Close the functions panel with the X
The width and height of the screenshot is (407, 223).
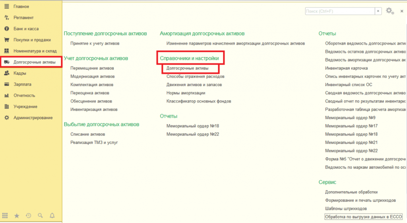tap(402, 11)
